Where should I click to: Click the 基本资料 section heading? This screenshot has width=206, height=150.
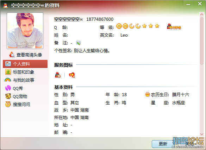click(x=63, y=87)
